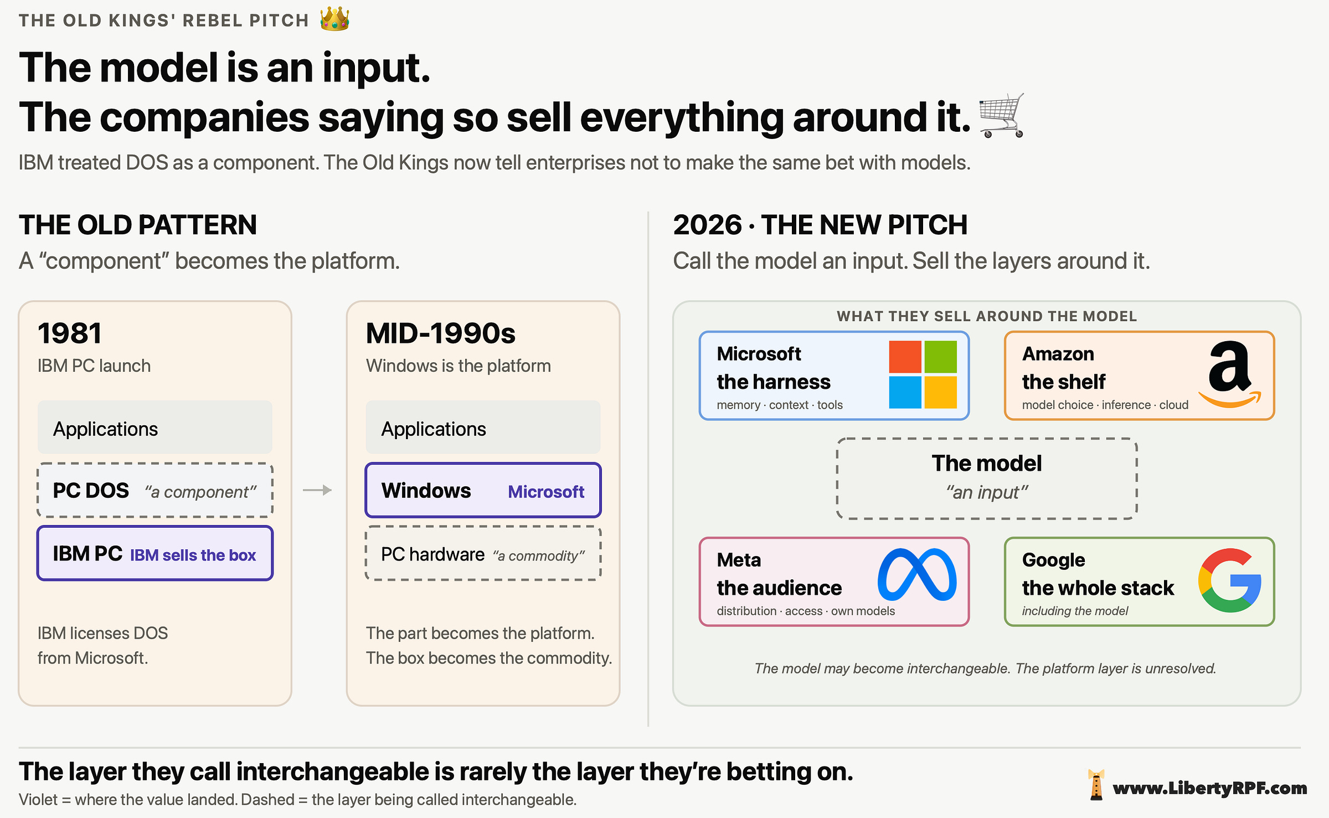Click the headline "The model is an input."
This screenshot has width=1329, height=818.
(225, 68)
